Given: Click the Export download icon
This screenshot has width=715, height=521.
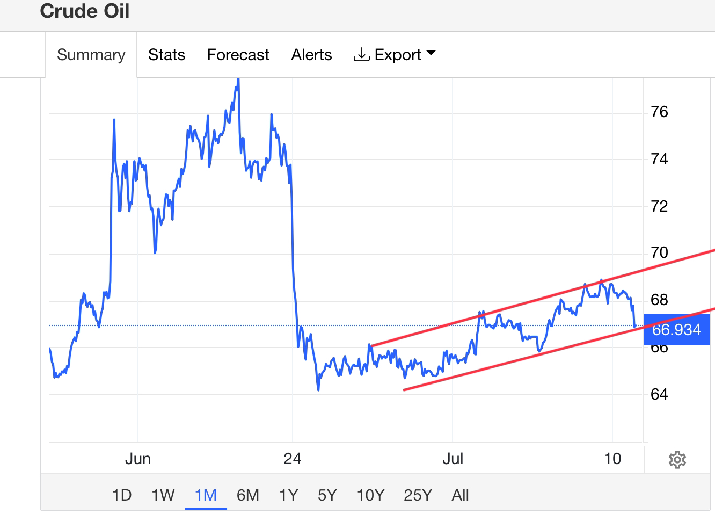Looking at the screenshot, I should click(361, 54).
